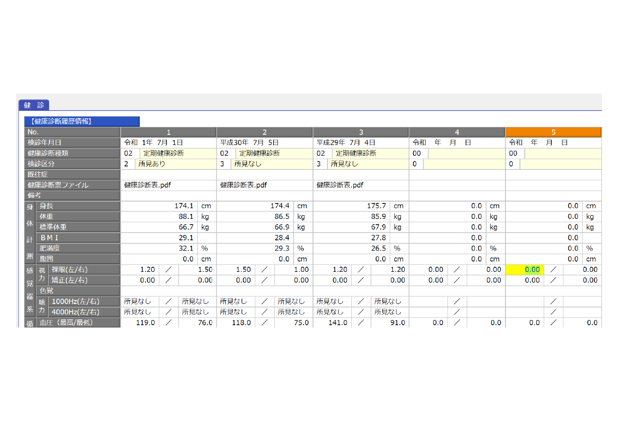Viewport: 618px width, 426px height.
Task: Click checkup type code 02 in column 1
Action: pos(130,154)
